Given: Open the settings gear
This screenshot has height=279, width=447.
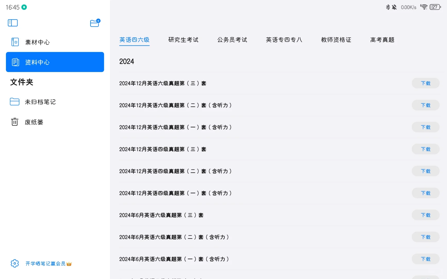Looking at the screenshot, I should [14, 263].
